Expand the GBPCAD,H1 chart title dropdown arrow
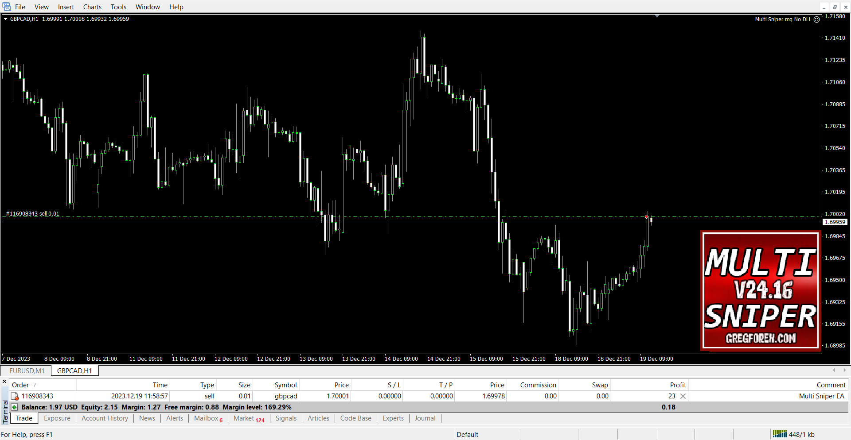This screenshot has height=440, width=851. (x=5, y=19)
